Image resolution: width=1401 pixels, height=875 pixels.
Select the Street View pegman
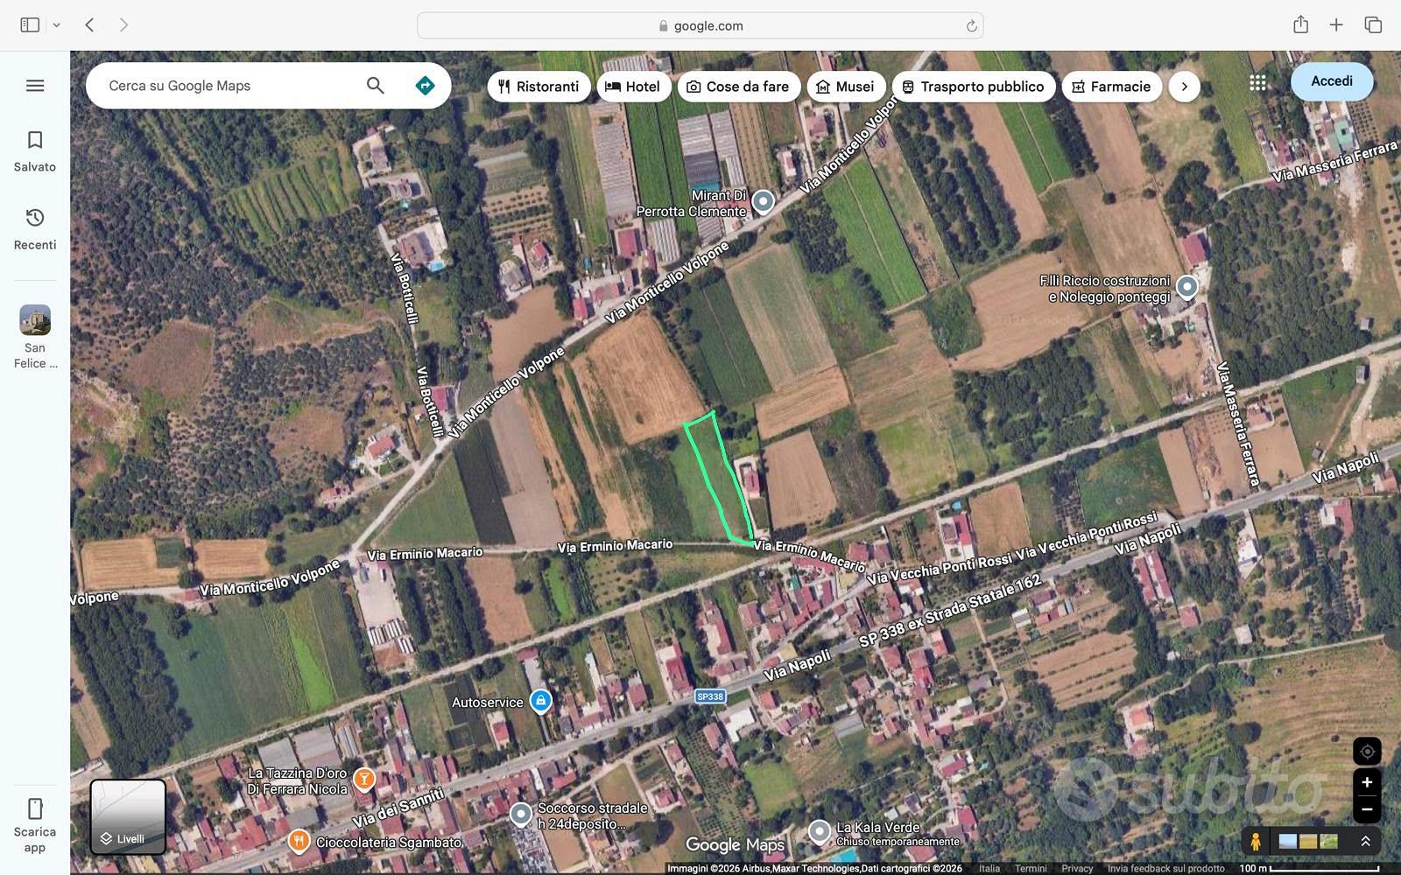tap(1256, 842)
